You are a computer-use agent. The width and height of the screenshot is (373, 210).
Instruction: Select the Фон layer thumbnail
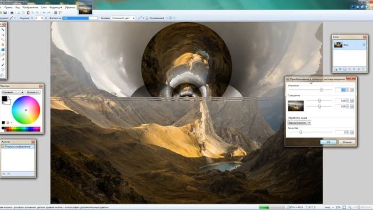tap(338, 45)
